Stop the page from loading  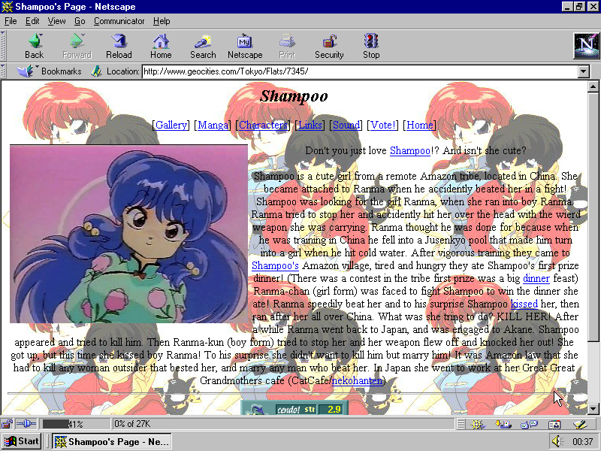(x=371, y=46)
